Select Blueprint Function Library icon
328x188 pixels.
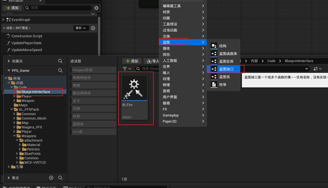tap(214, 54)
